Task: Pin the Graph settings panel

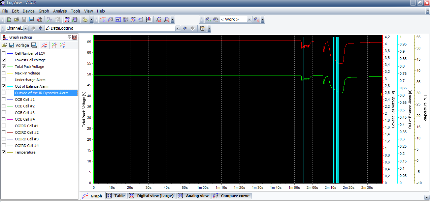Action: (x=69, y=37)
